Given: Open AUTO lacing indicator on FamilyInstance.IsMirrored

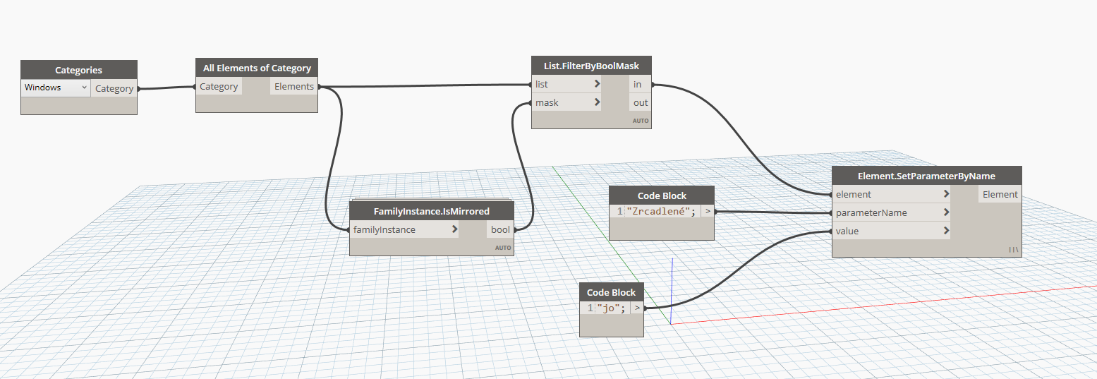Looking at the screenshot, I should (x=503, y=248).
